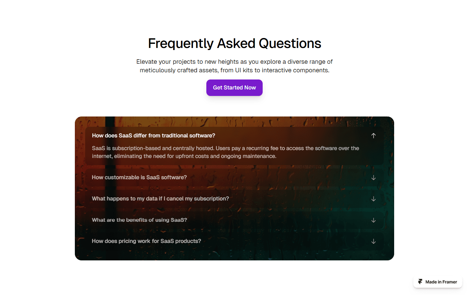
Task: Click the Get Started Now button
Action: point(235,88)
